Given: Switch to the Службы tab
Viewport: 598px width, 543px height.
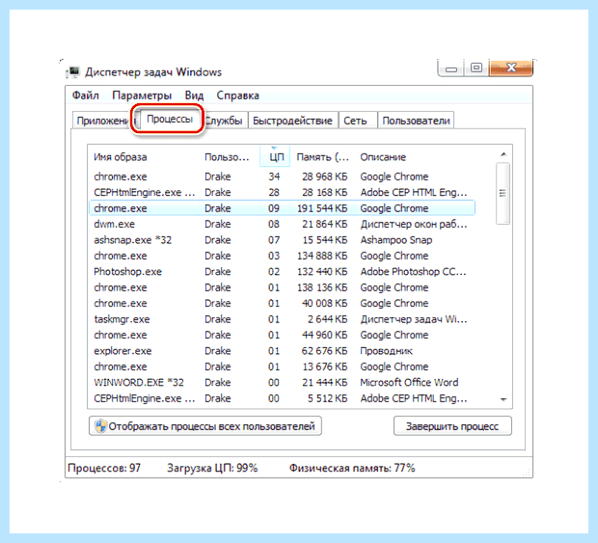Looking at the screenshot, I should 225,121.
